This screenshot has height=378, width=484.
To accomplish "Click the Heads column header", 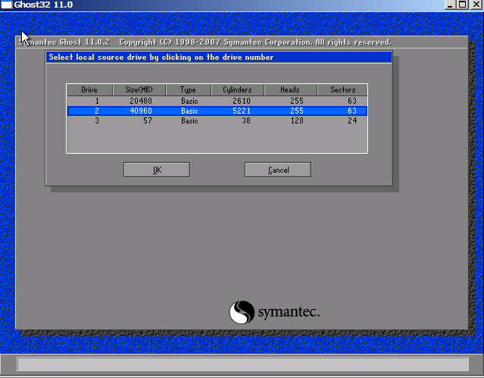I will coord(290,90).
